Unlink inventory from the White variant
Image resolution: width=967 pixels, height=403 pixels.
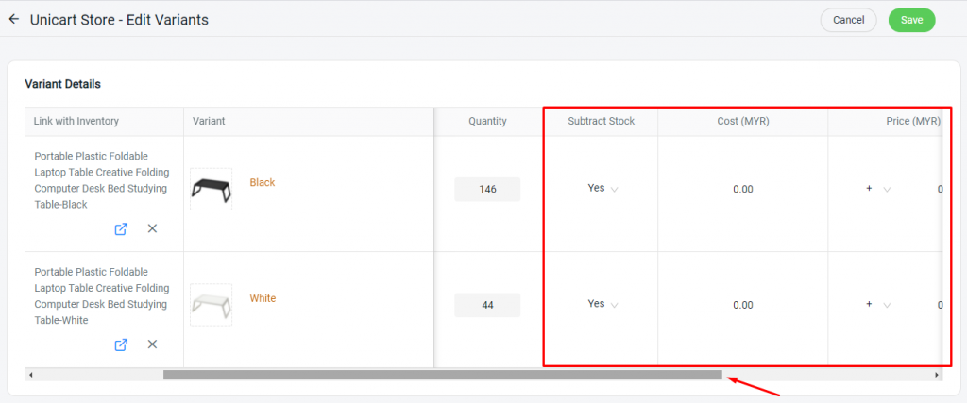click(152, 344)
